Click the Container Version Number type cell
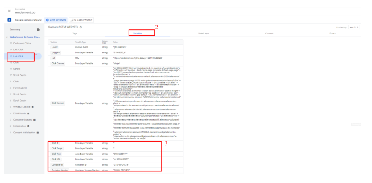 click(x=86, y=170)
